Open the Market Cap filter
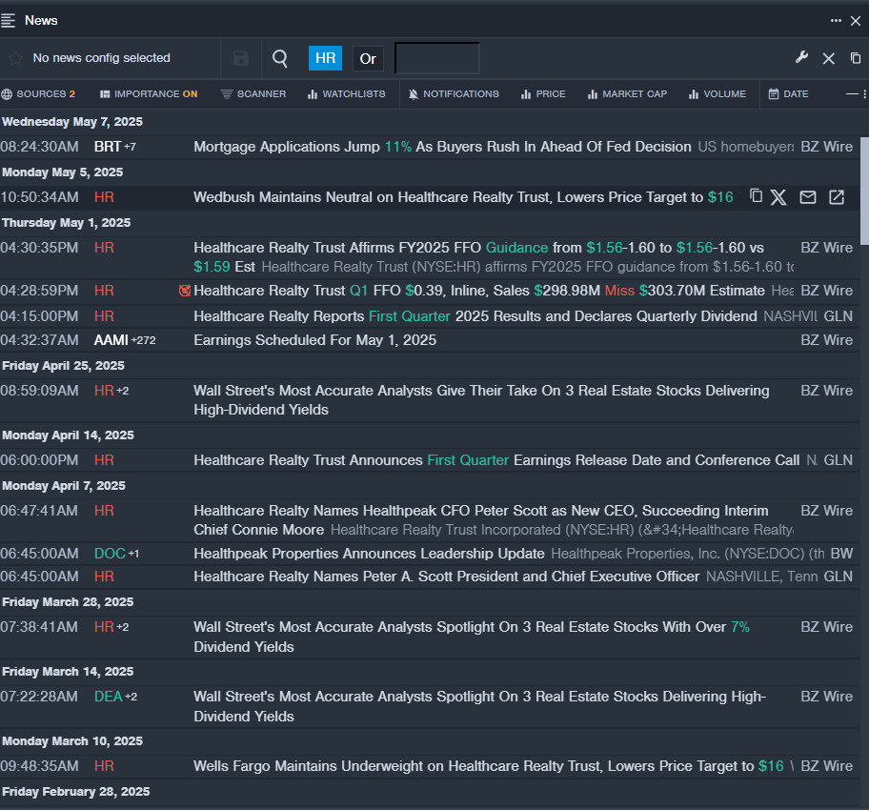This screenshot has height=810, width=869. (x=627, y=94)
